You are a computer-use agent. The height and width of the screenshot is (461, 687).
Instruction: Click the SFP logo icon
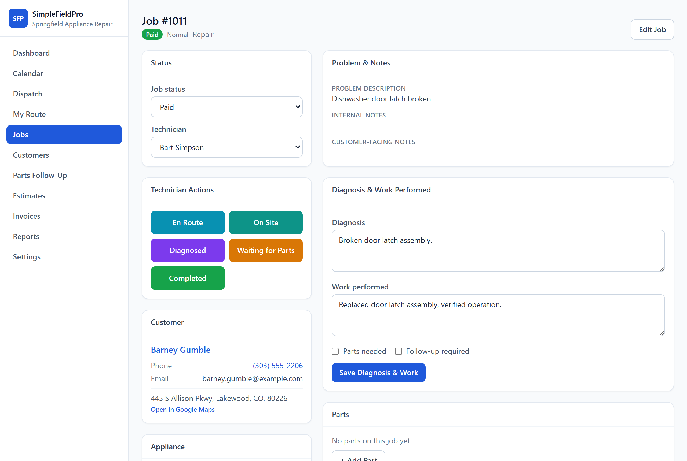point(18,18)
